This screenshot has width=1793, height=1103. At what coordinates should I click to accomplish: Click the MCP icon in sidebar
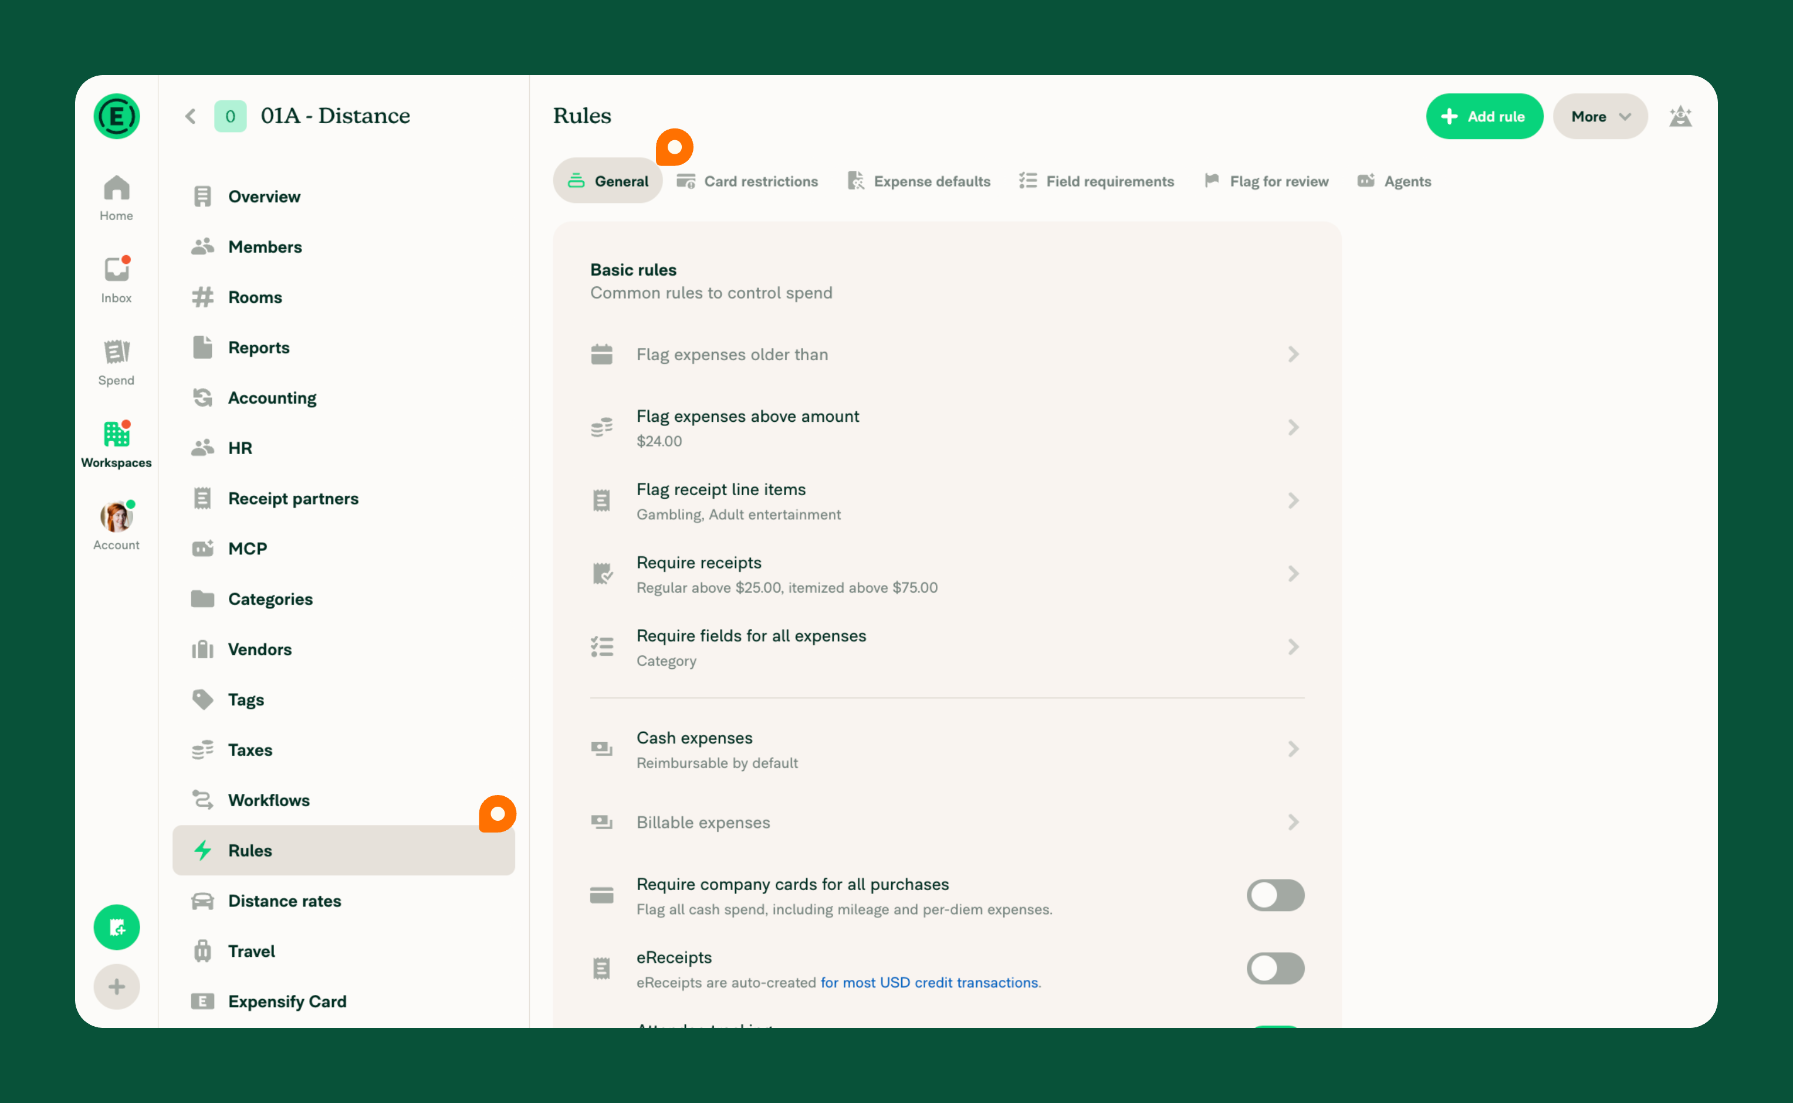[x=203, y=549]
